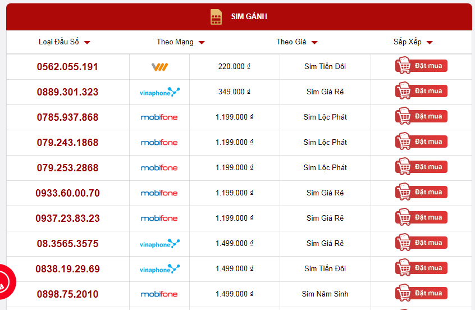
Task: Click Vinaphone logo in 0838.19.29.69 row
Action: click(159, 269)
